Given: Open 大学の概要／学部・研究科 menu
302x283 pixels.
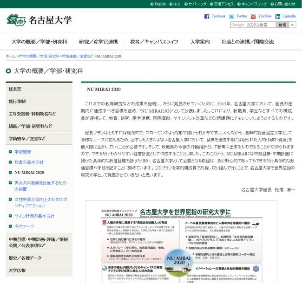Looking at the screenshot, I should point(39,42).
